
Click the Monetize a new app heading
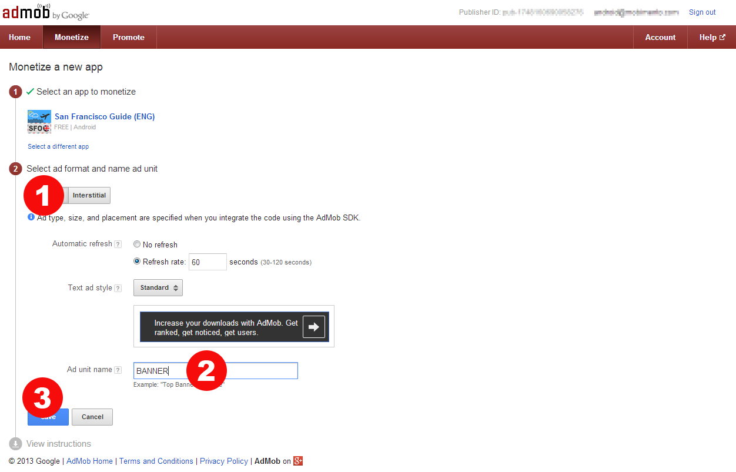(x=56, y=67)
